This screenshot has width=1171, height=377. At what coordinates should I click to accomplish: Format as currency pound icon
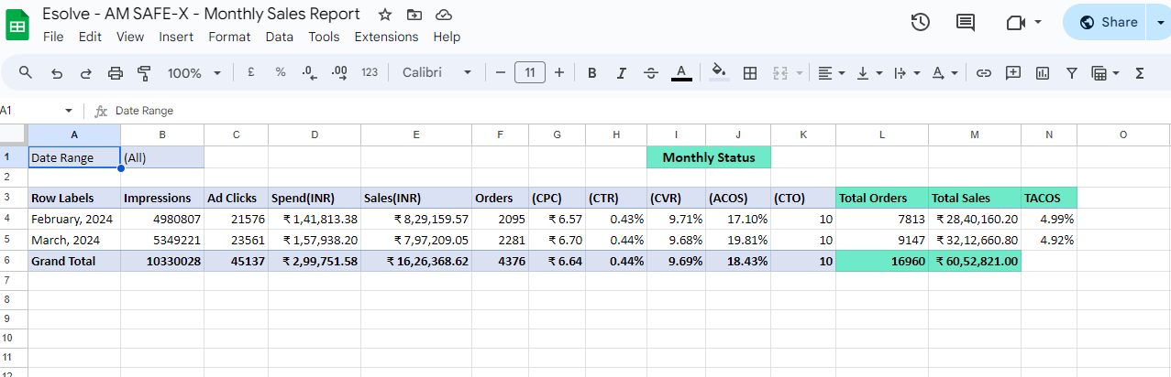coord(250,72)
